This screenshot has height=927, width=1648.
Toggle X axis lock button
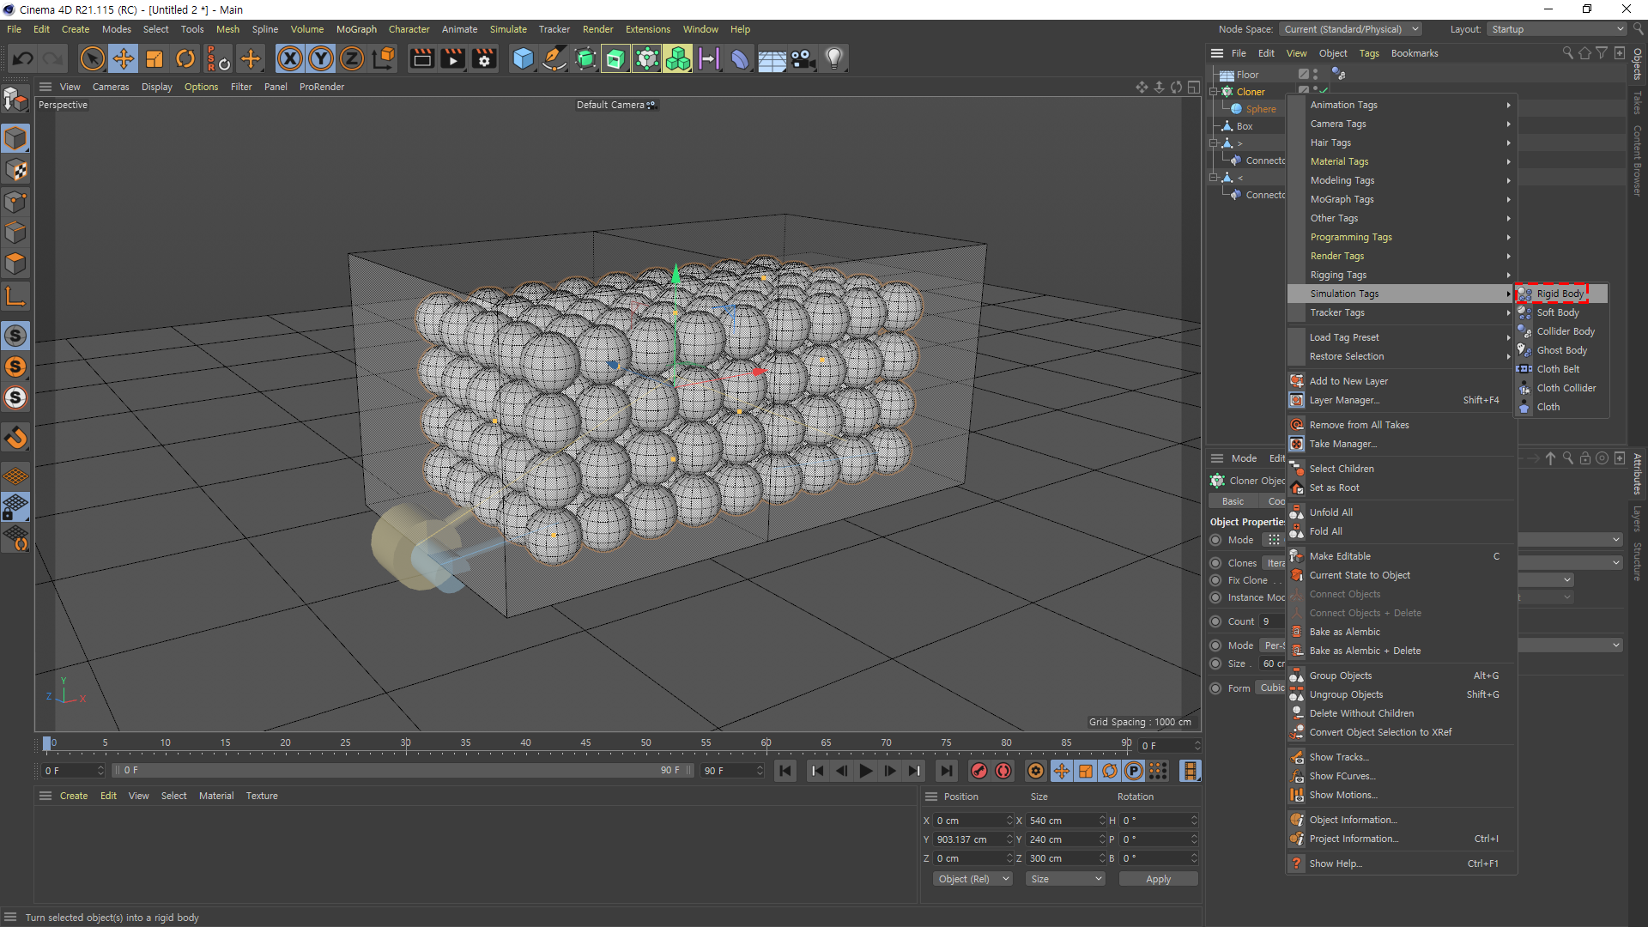point(290,58)
